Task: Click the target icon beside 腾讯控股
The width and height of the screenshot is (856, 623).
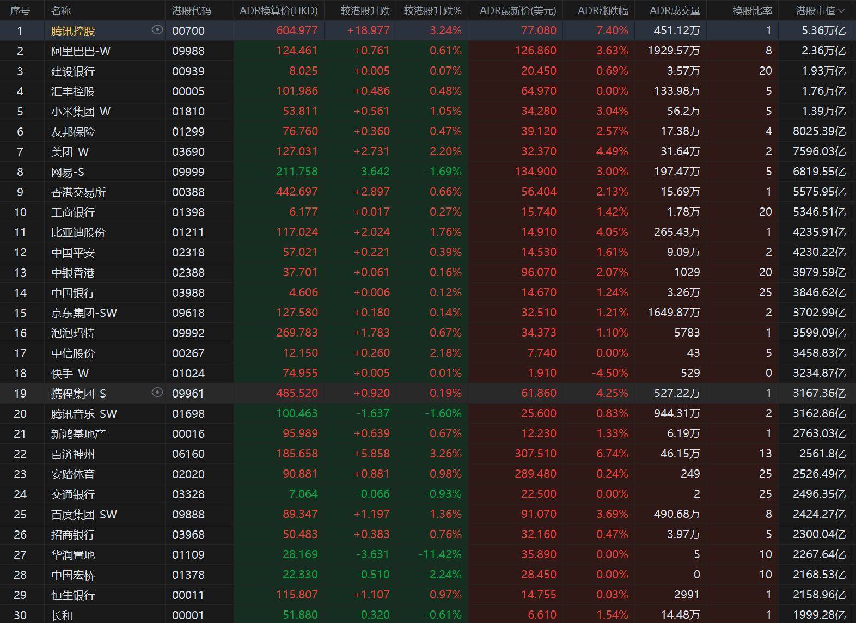Action: point(157,30)
